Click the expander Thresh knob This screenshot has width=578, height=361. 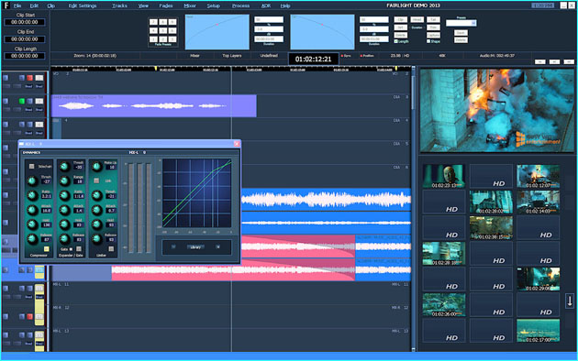coord(64,167)
